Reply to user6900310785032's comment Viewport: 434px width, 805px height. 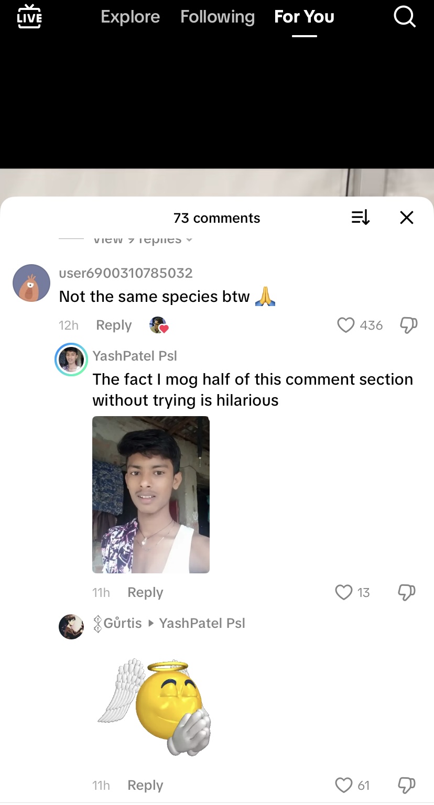click(114, 325)
